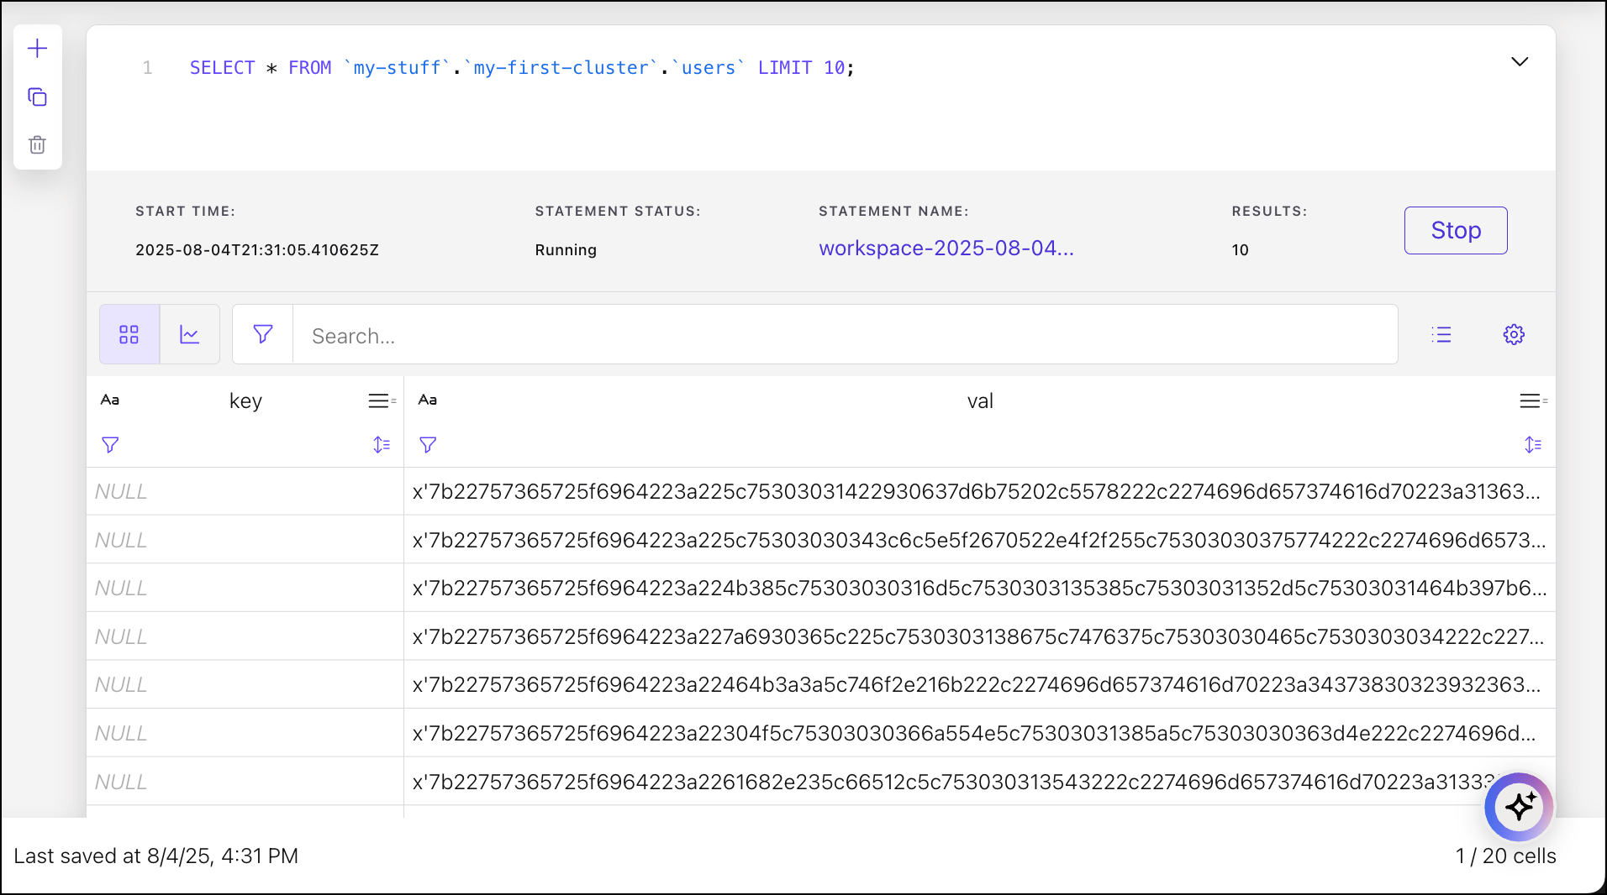Add a new cell with plus icon
The image size is (1607, 895).
tap(37, 49)
